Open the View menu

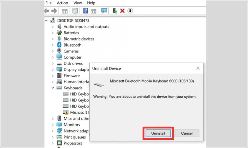coord(77,3)
